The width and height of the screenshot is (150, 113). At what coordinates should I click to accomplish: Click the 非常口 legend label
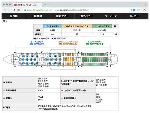click(x=9, y=83)
